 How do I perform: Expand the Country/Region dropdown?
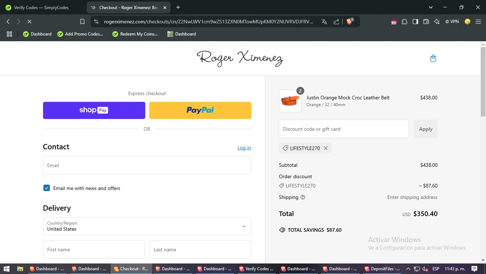point(147,226)
